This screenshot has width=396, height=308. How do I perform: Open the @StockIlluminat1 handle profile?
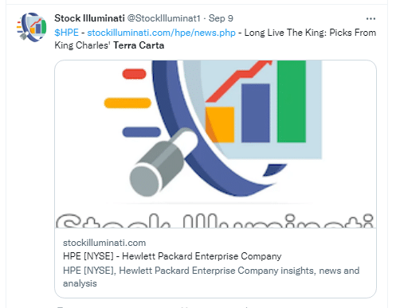coord(163,18)
